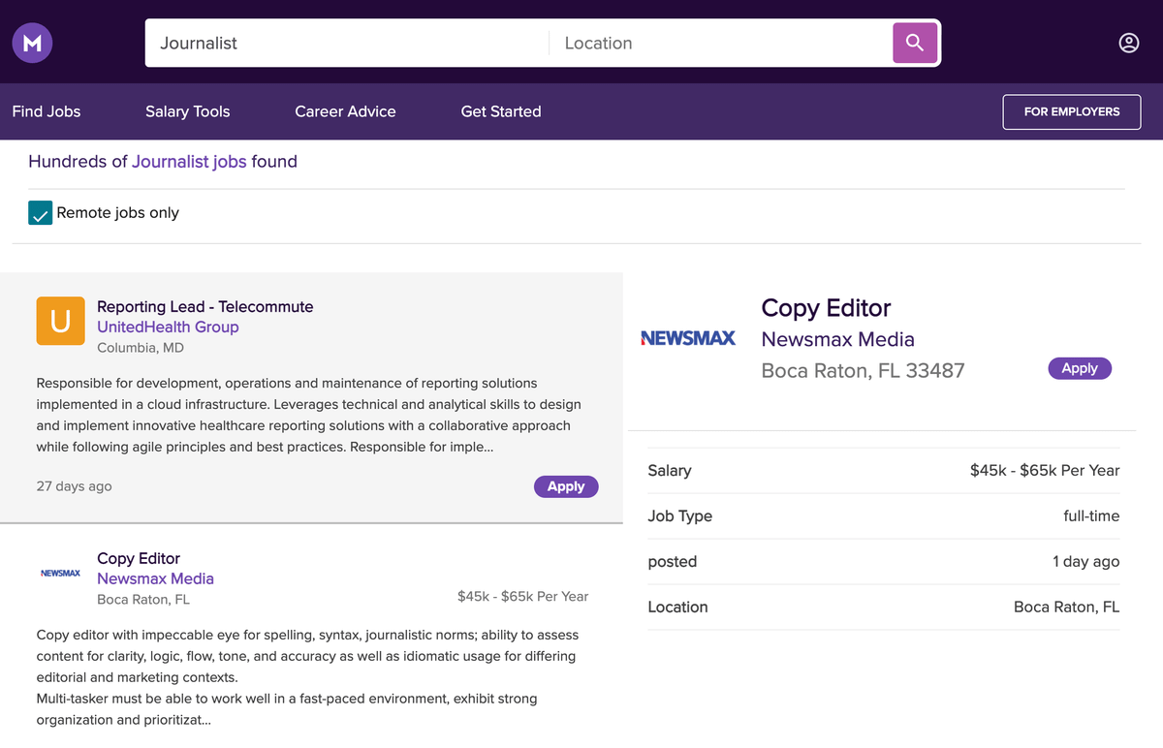This screenshot has width=1163, height=748.
Task: Click the Copy Editor heading in details panel
Action: pyautogui.click(x=826, y=308)
